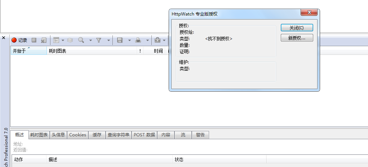Click the 地址: label in overview panel
Viewport: 368px width, 167px height.
coord(18,144)
